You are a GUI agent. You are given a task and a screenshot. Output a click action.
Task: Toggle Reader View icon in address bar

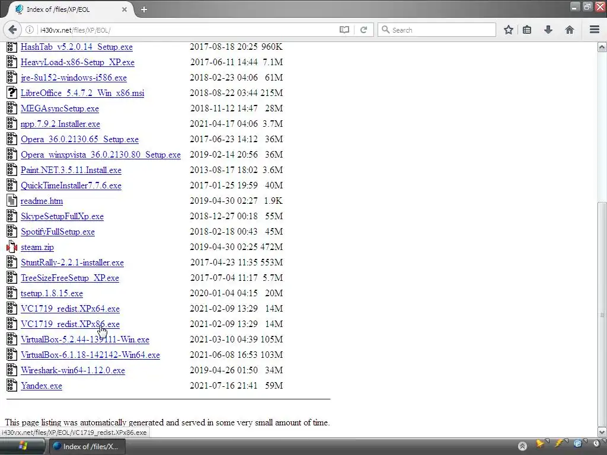click(344, 30)
